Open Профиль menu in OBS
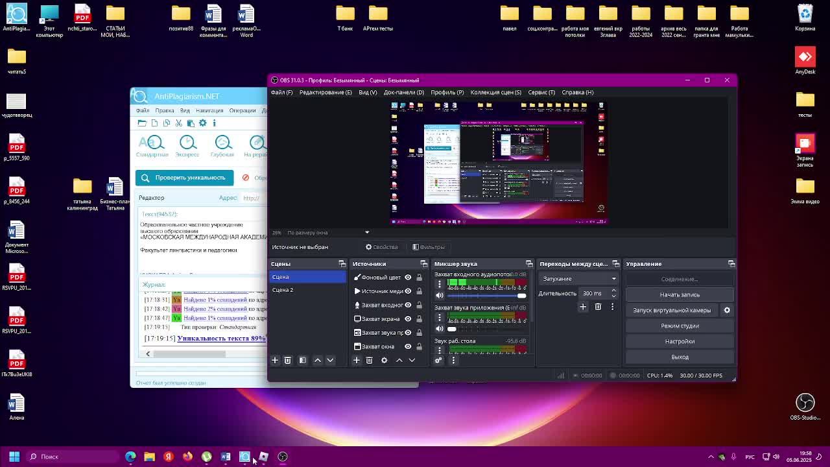 pyautogui.click(x=447, y=92)
